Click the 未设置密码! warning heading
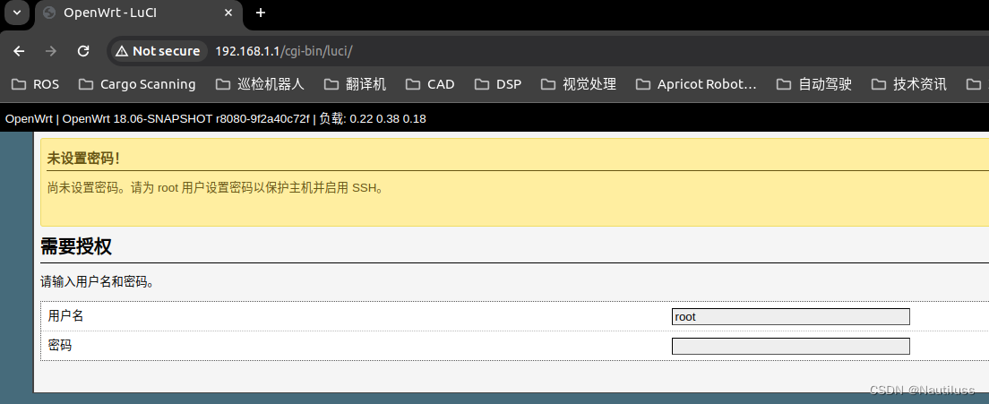The height and width of the screenshot is (404, 989). click(83, 159)
